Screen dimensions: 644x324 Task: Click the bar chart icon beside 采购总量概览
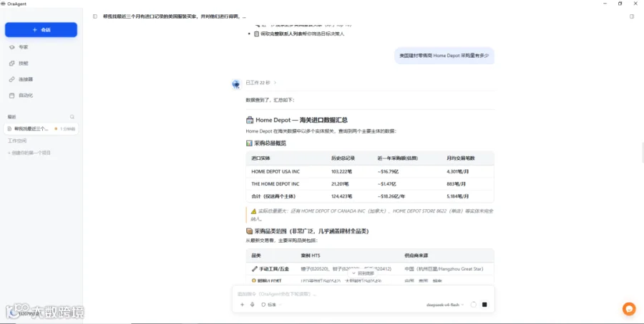[x=249, y=143]
